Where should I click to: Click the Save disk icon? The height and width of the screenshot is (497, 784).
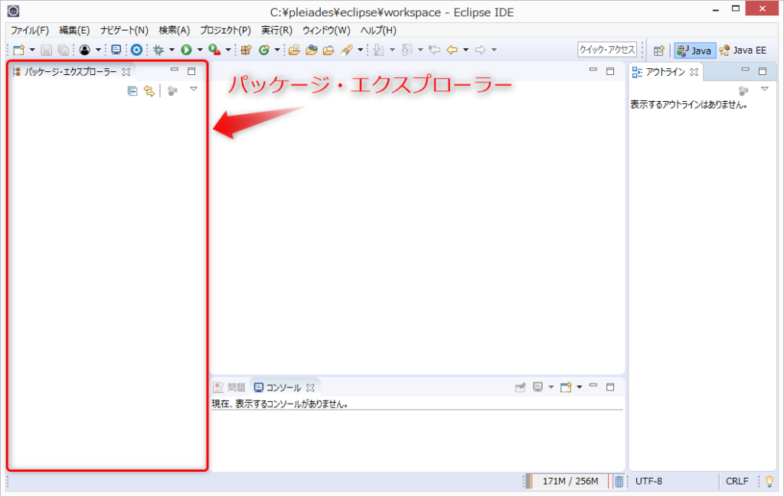pos(46,50)
